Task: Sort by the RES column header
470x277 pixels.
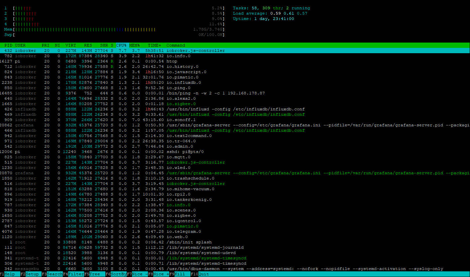Action: [88, 45]
